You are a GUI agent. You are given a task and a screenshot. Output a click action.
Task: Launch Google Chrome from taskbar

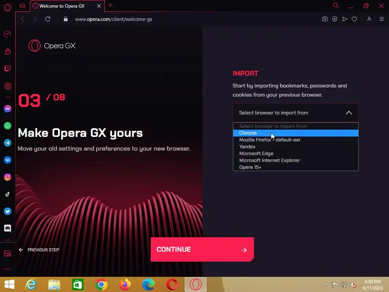(101, 284)
